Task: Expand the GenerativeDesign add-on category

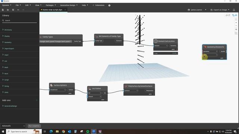Action: point(10,106)
